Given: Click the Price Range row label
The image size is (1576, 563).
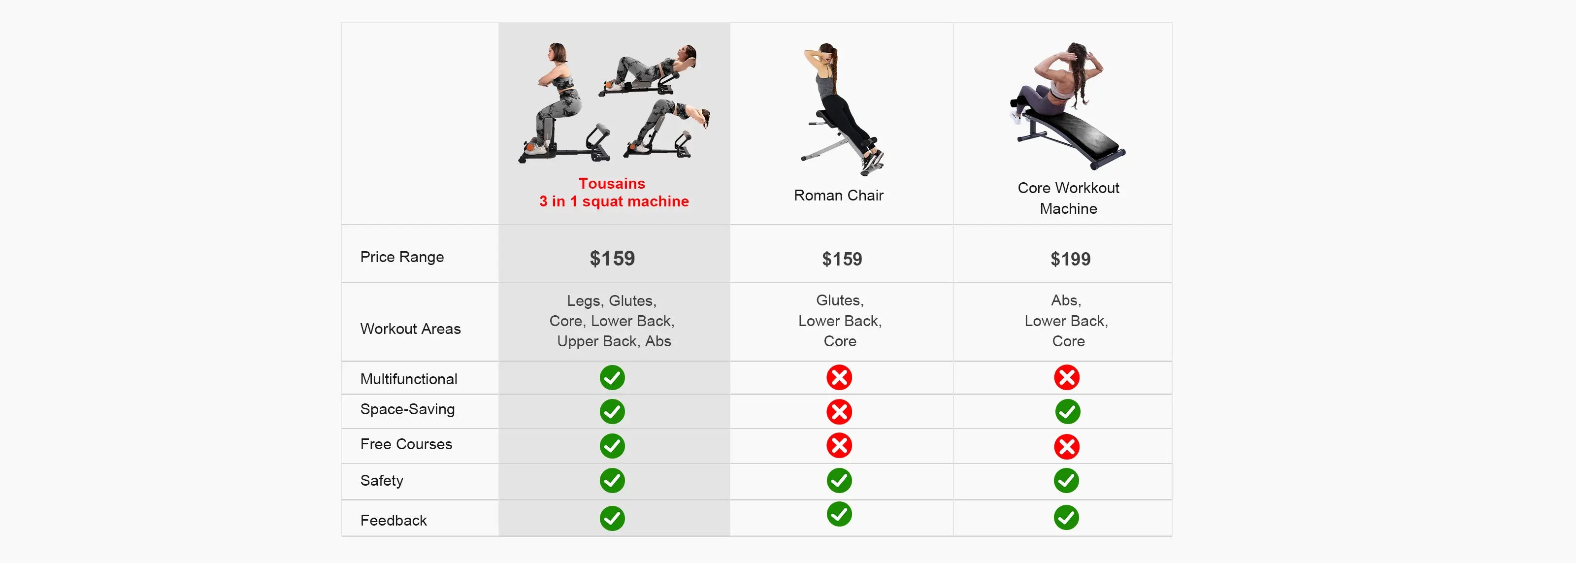Looking at the screenshot, I should coord(402,257).
